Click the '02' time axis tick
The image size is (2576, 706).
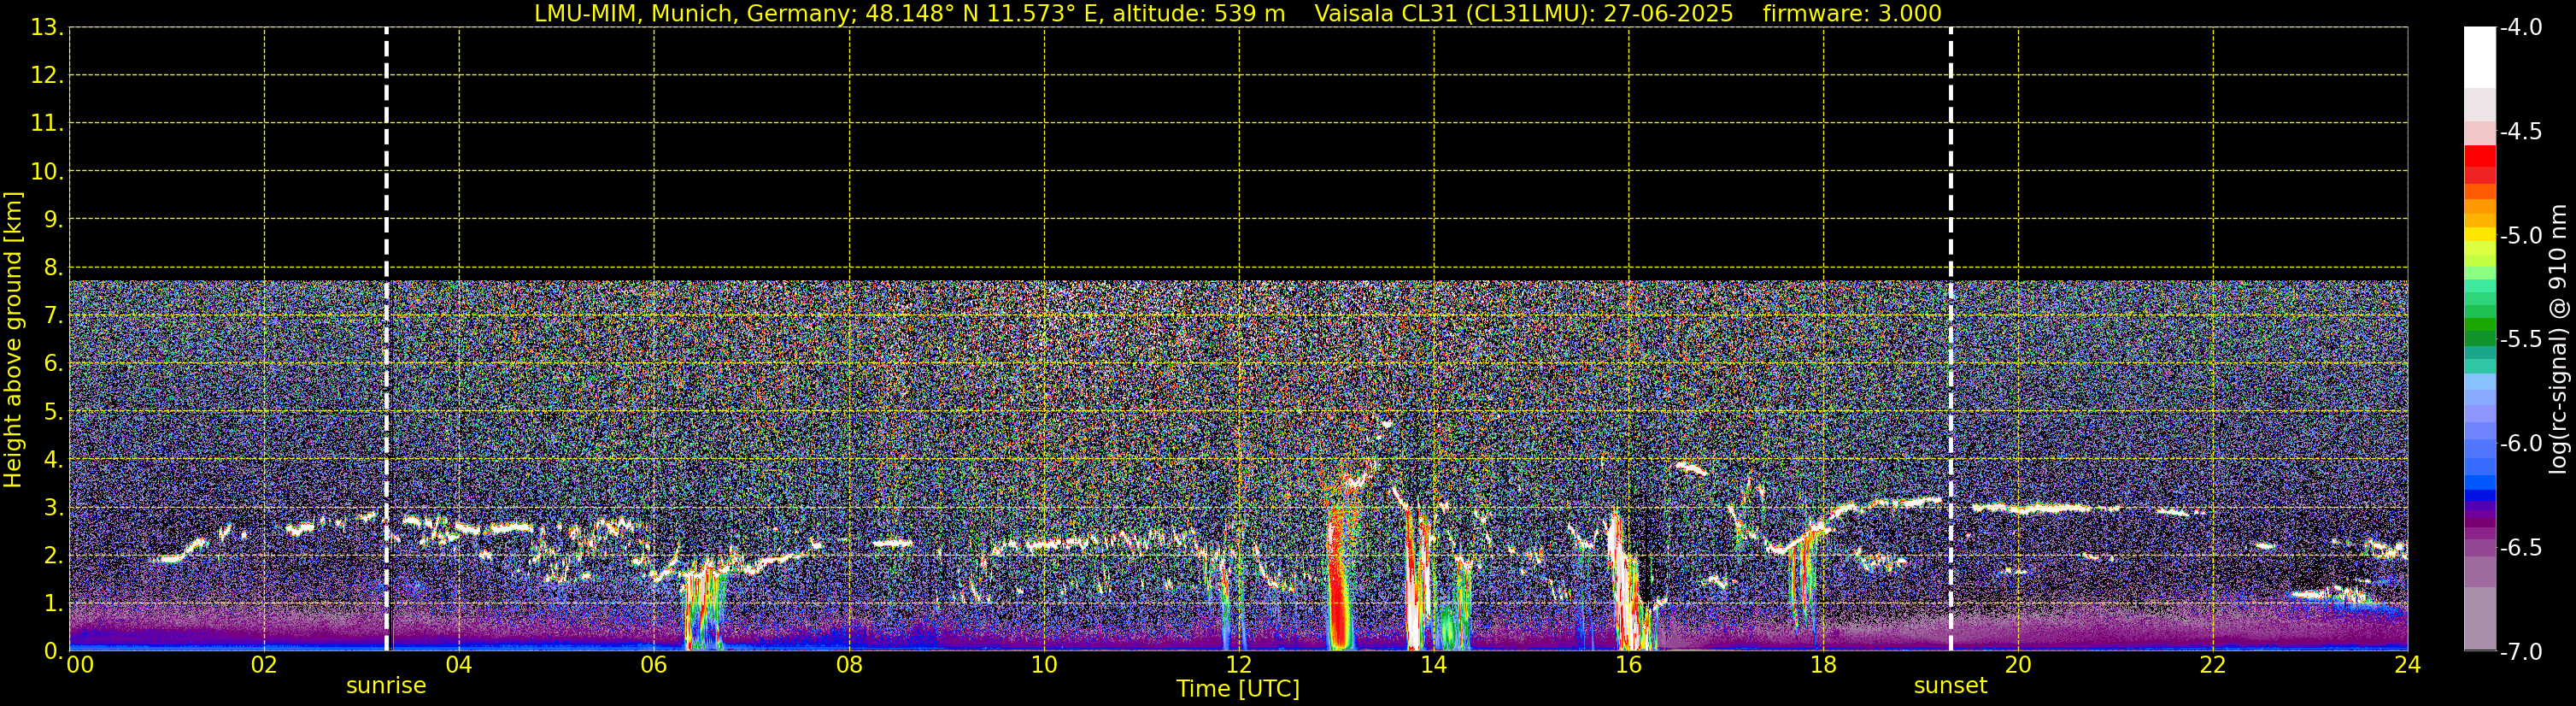264,665
